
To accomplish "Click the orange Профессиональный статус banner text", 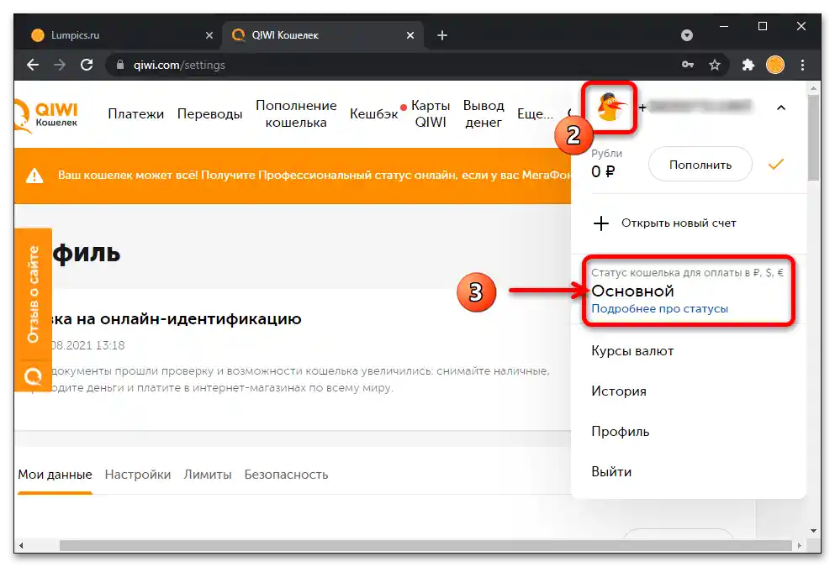I will click(314, 175).
